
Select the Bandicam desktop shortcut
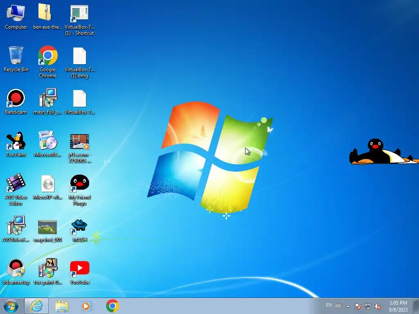(16, 101)
